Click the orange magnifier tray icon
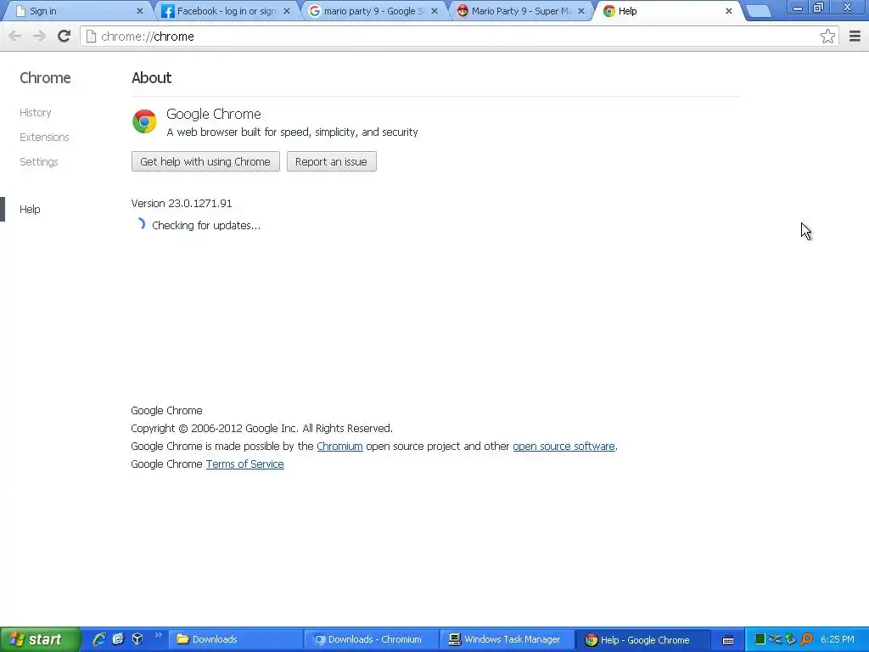The height and width of the screenshot is (652, 869). (x=806, y=639)
